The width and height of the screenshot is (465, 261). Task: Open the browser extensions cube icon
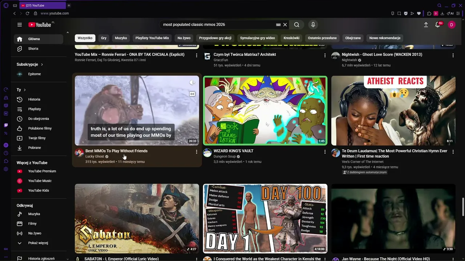429,13
